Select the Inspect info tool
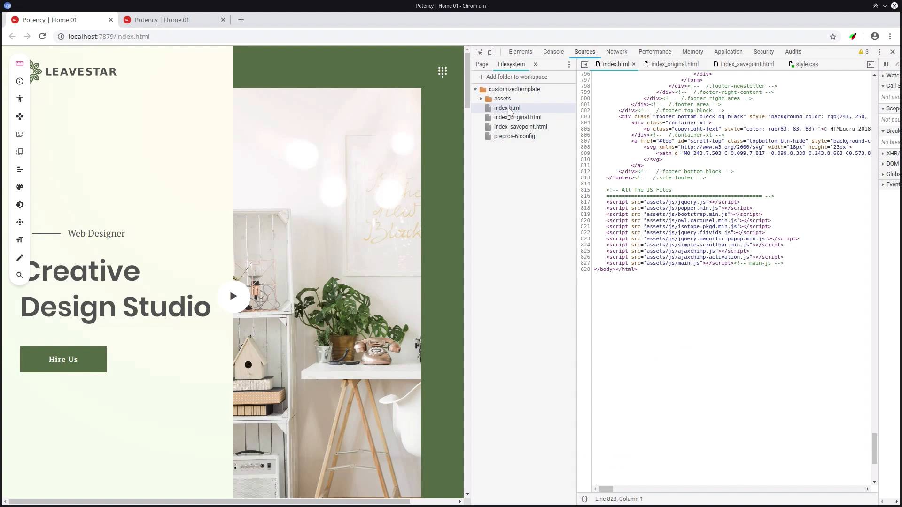This screenshot has width=902, height=507. pos(20,81)
